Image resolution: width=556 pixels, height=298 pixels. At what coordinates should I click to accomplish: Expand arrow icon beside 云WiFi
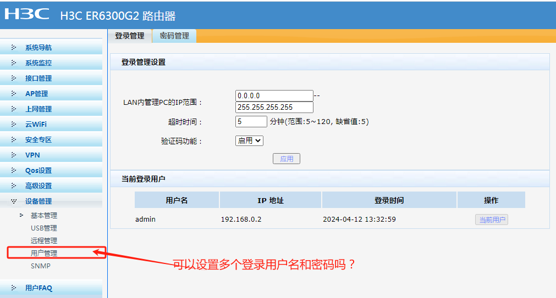pyautogui.click(x=14, y=124)
